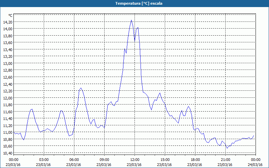Click the temperature curve's highest peak

pos(131,20)
